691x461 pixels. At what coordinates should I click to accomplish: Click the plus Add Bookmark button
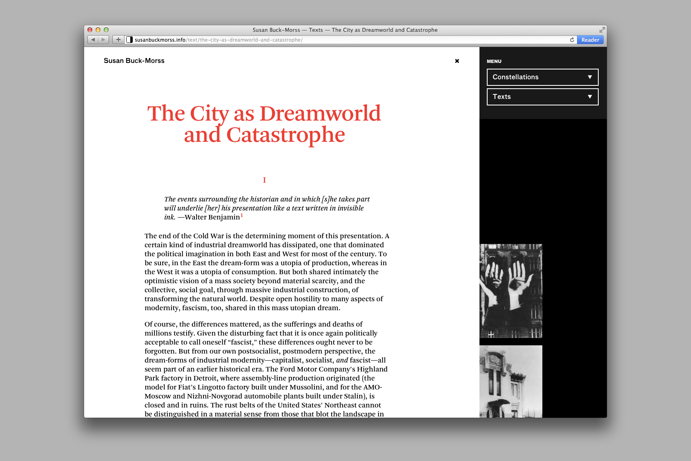coord(118,40)
